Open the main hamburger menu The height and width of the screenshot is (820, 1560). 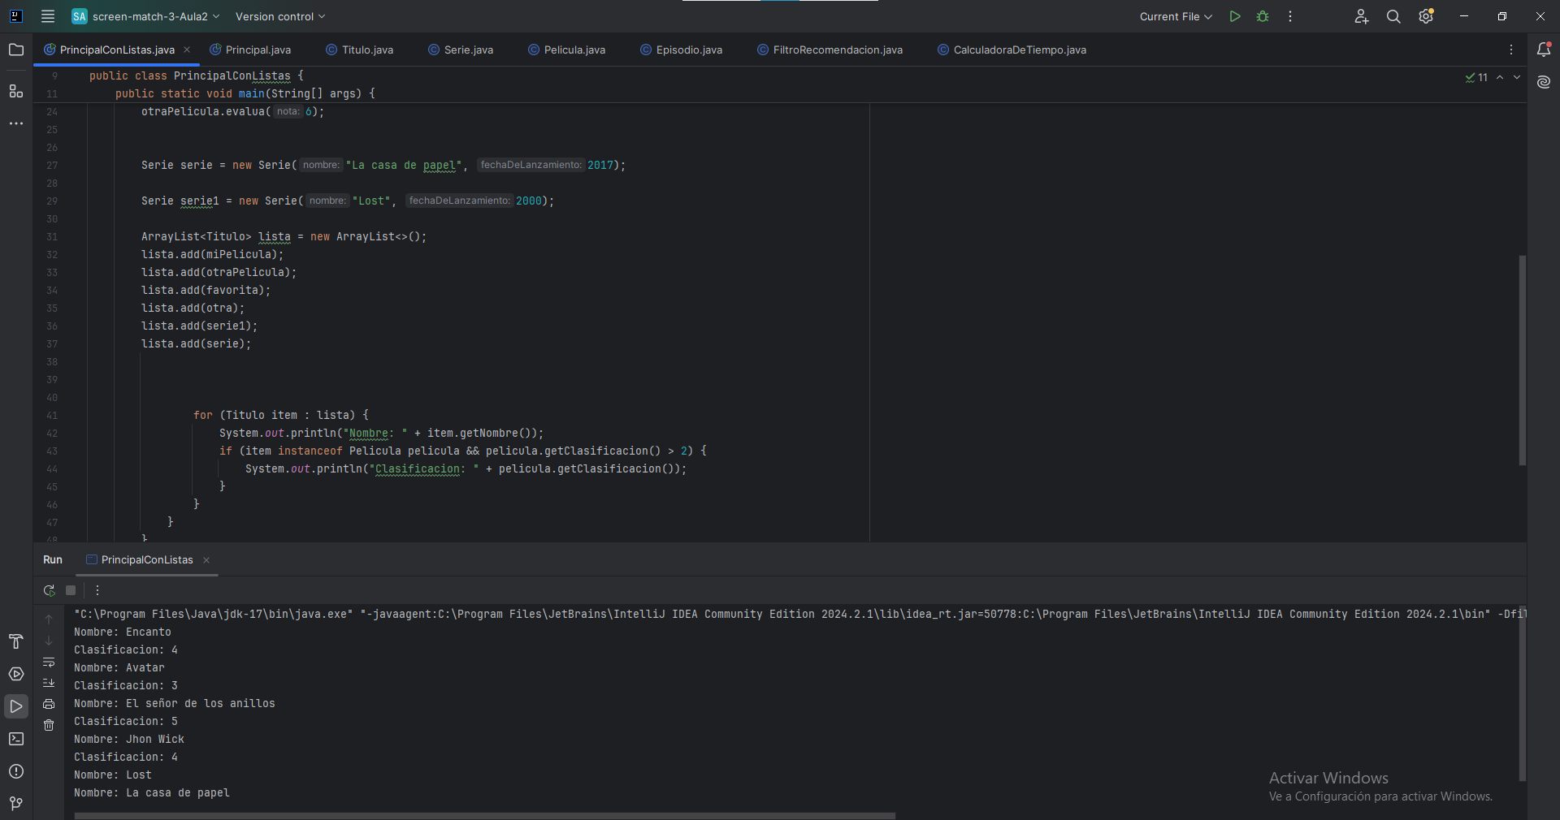point(48,16)
